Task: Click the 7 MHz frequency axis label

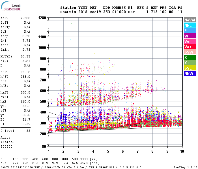Action: [x=138, y=151]
